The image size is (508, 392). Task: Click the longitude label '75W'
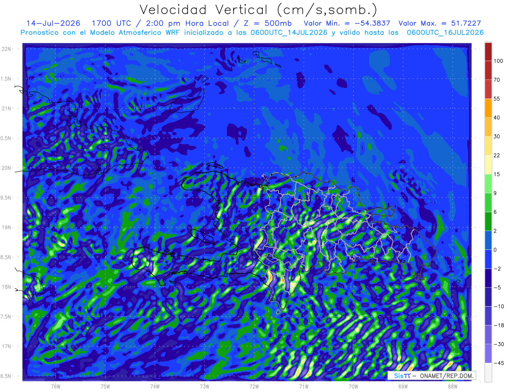point(105,386)
